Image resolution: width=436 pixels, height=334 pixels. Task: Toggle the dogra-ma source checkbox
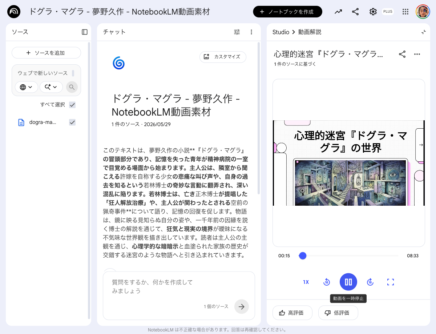point(72,122)
